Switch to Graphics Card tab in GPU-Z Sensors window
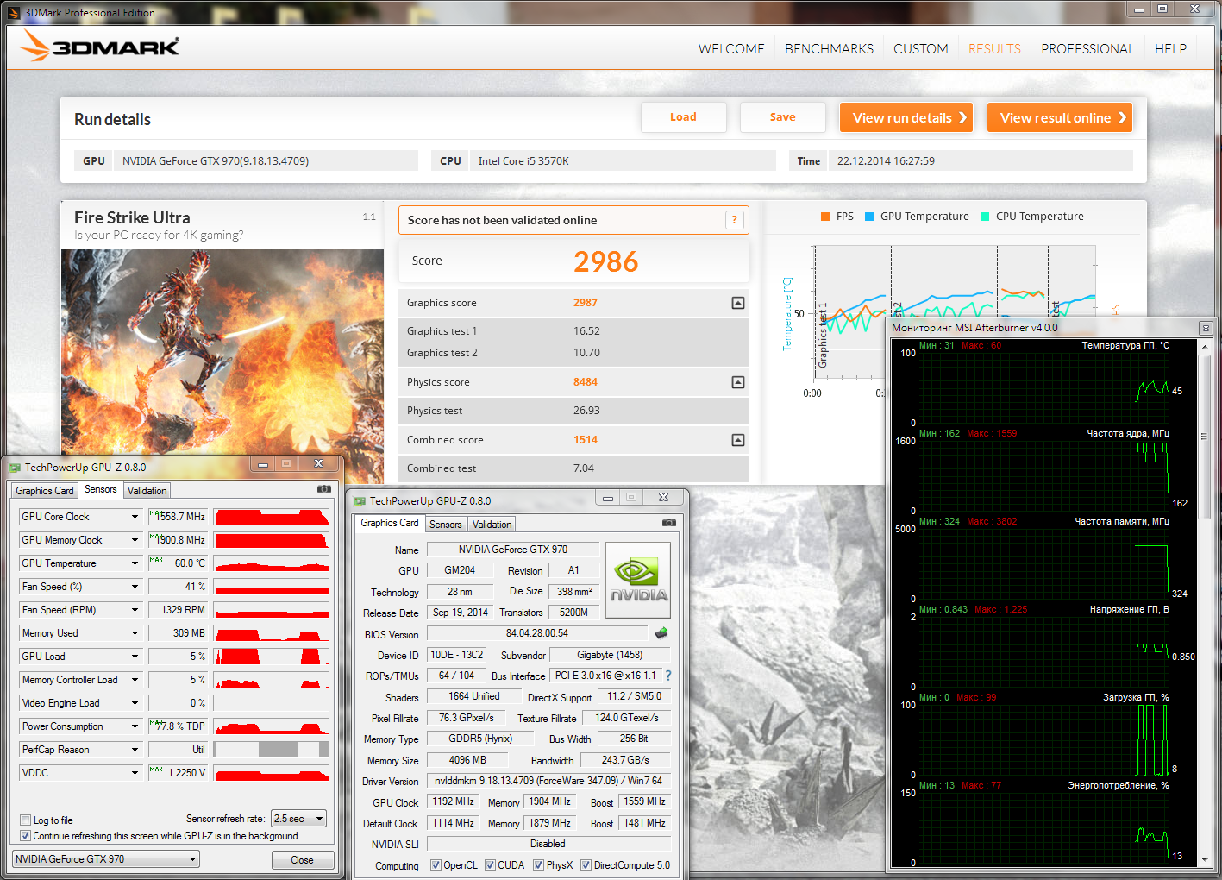Screen dimensions: 1222x880 tap(45, 491)
